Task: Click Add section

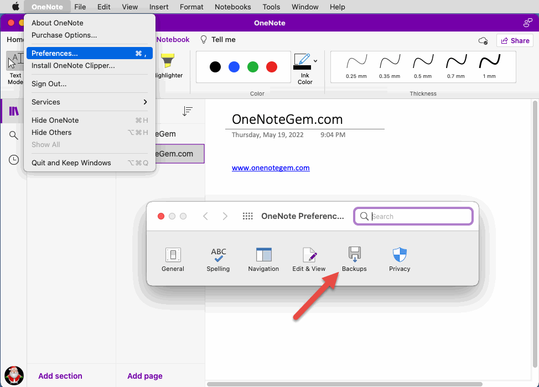Action: point(60,376)
